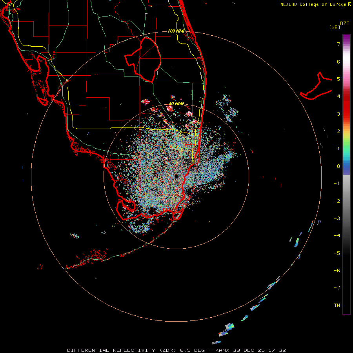Click the NEXLAB-College of DuPage watermark text
The width and height of the screenshot is (353, 353).
click(x=315, y=4)
